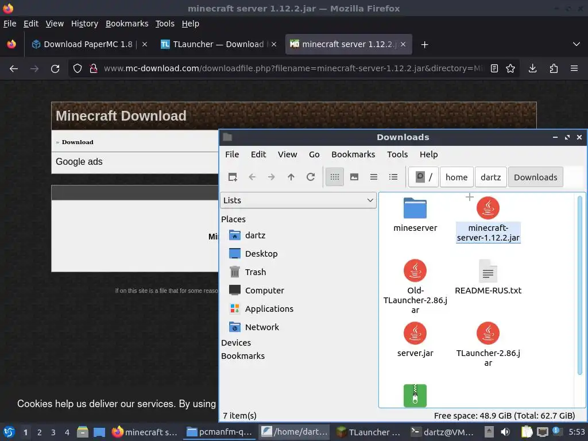Screen dimensions: 588x441
Task: Select the green zip archive file
Action: (x=415, y=395)
